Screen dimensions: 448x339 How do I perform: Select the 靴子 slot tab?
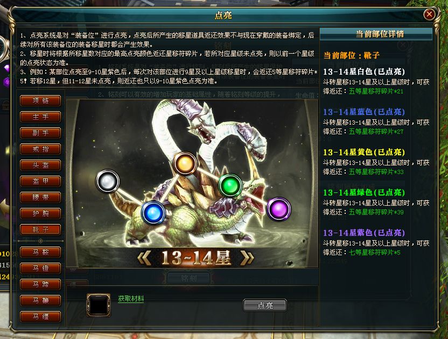40,229
